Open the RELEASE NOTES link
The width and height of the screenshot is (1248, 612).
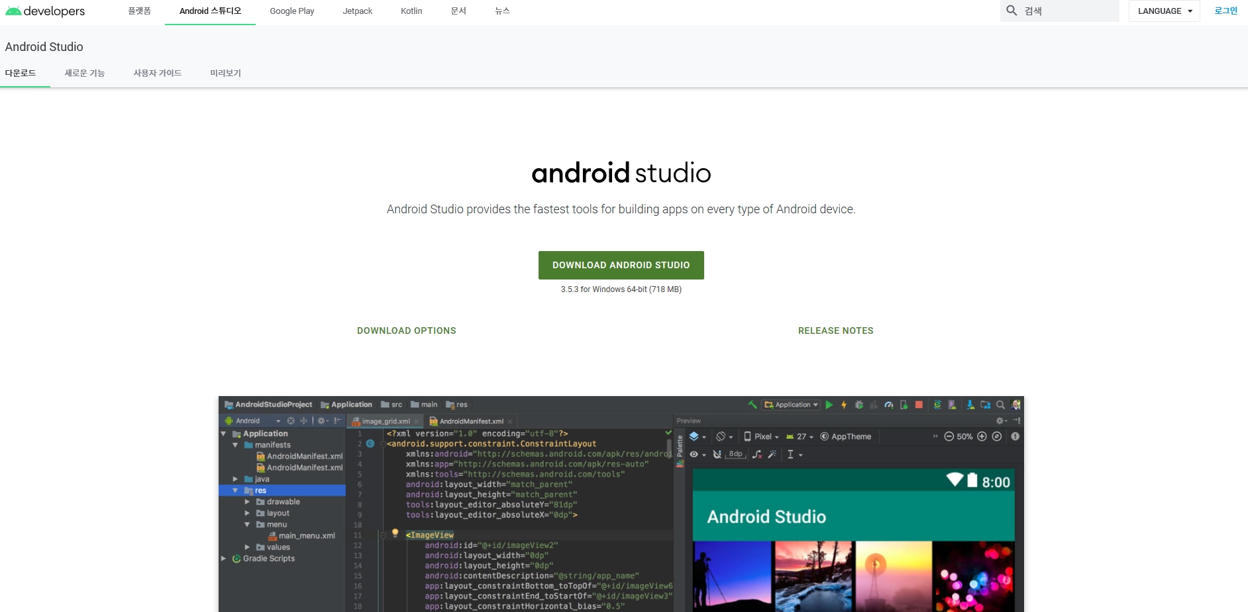coord(836,331)
